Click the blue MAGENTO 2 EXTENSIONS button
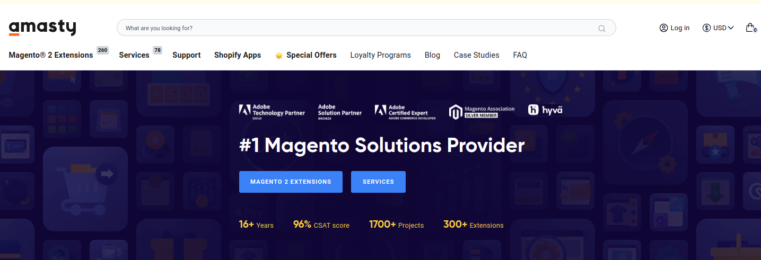Image resolution: width=761 pixels, height=260 pixels. point(291,182)
